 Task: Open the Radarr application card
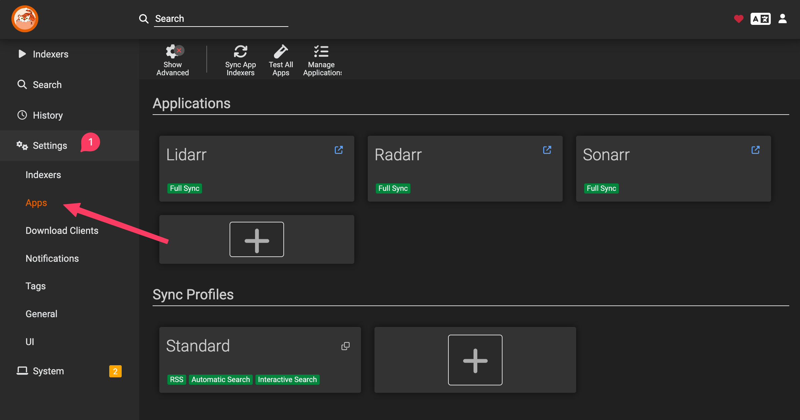pyautogui.click(x=465, y=169)
